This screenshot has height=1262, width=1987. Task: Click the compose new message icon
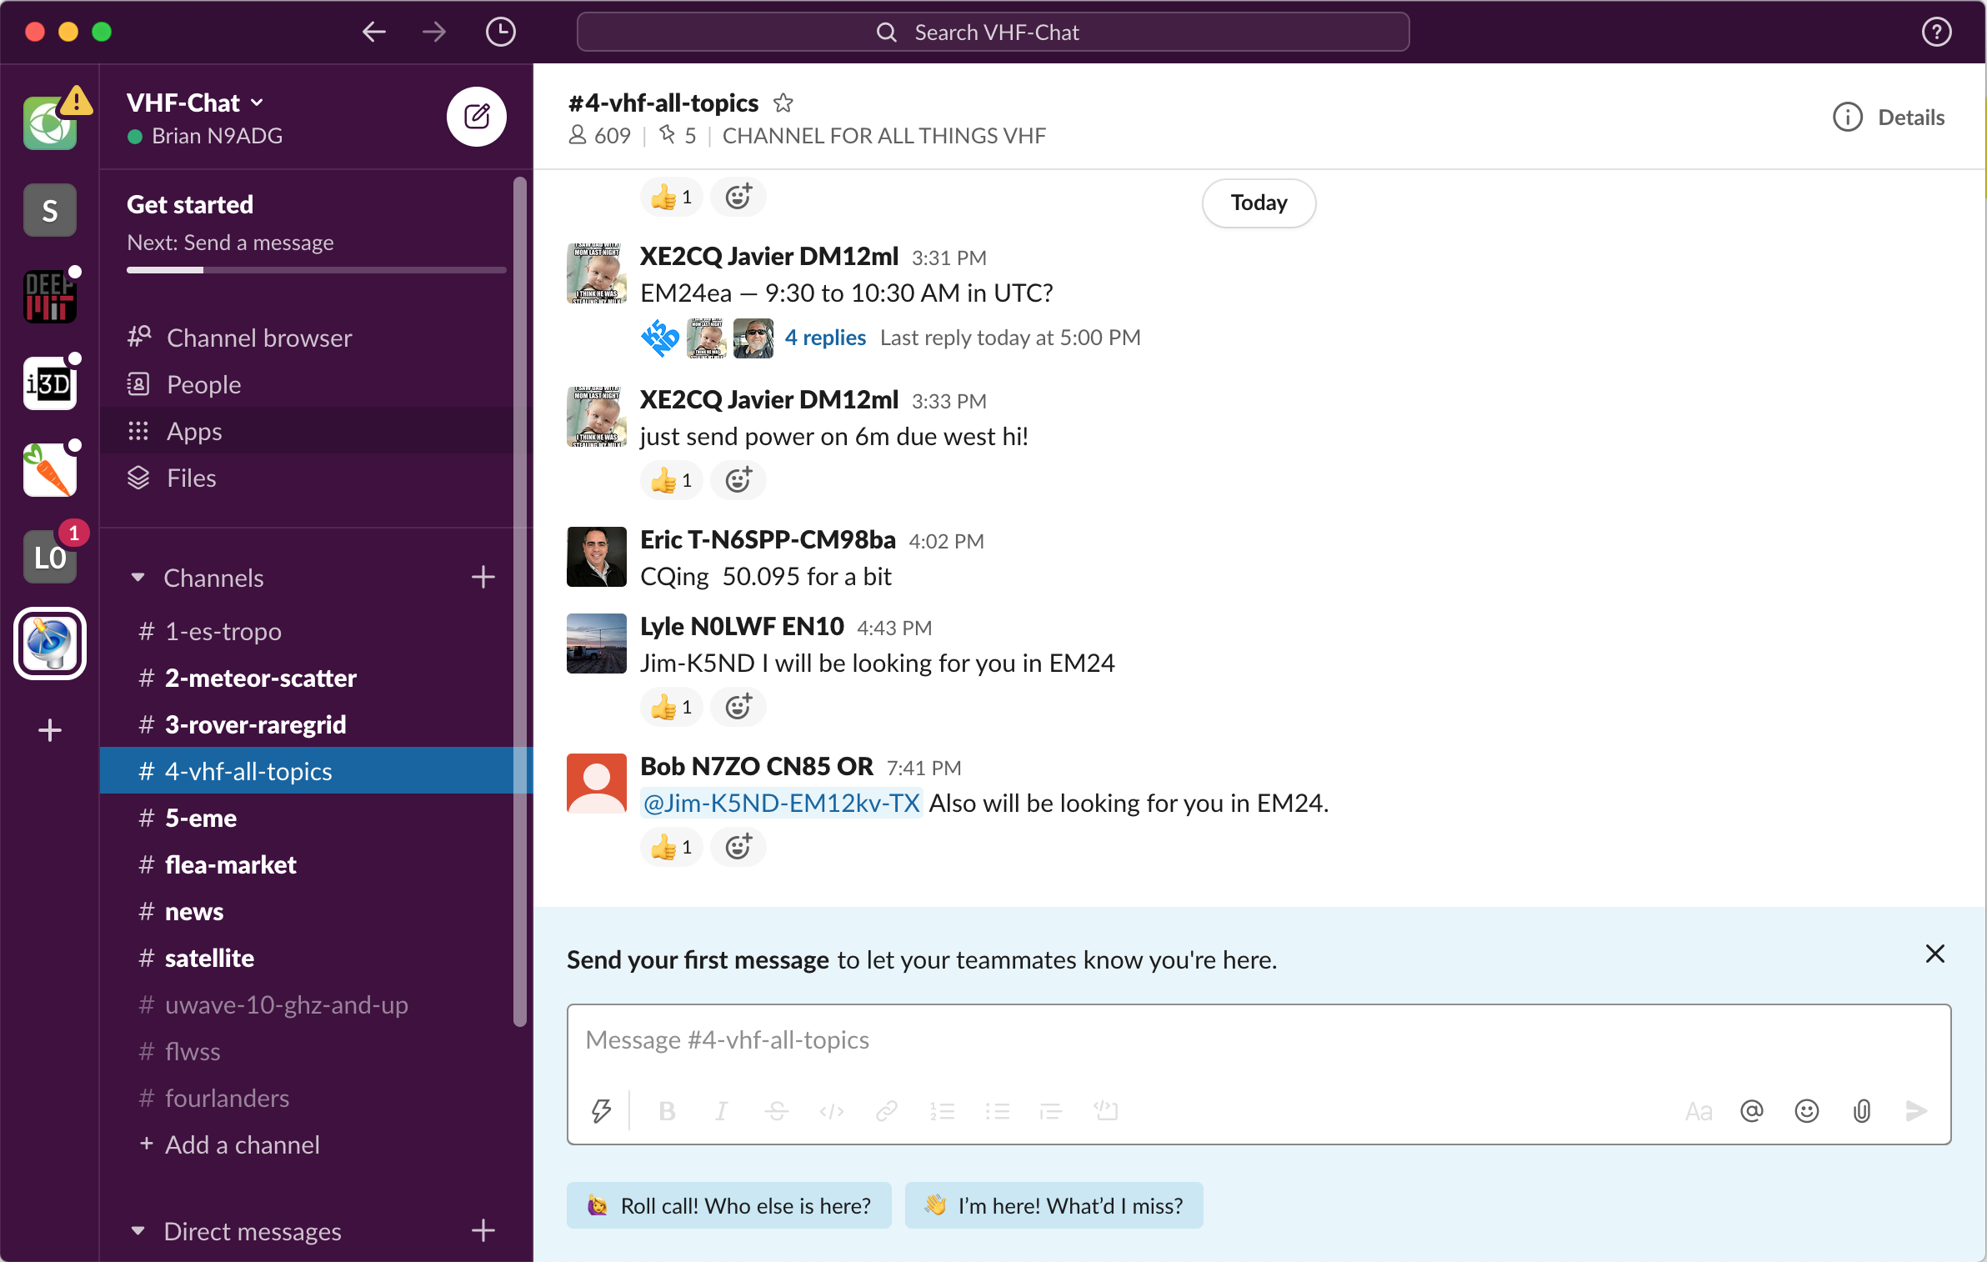click(476, 117)
